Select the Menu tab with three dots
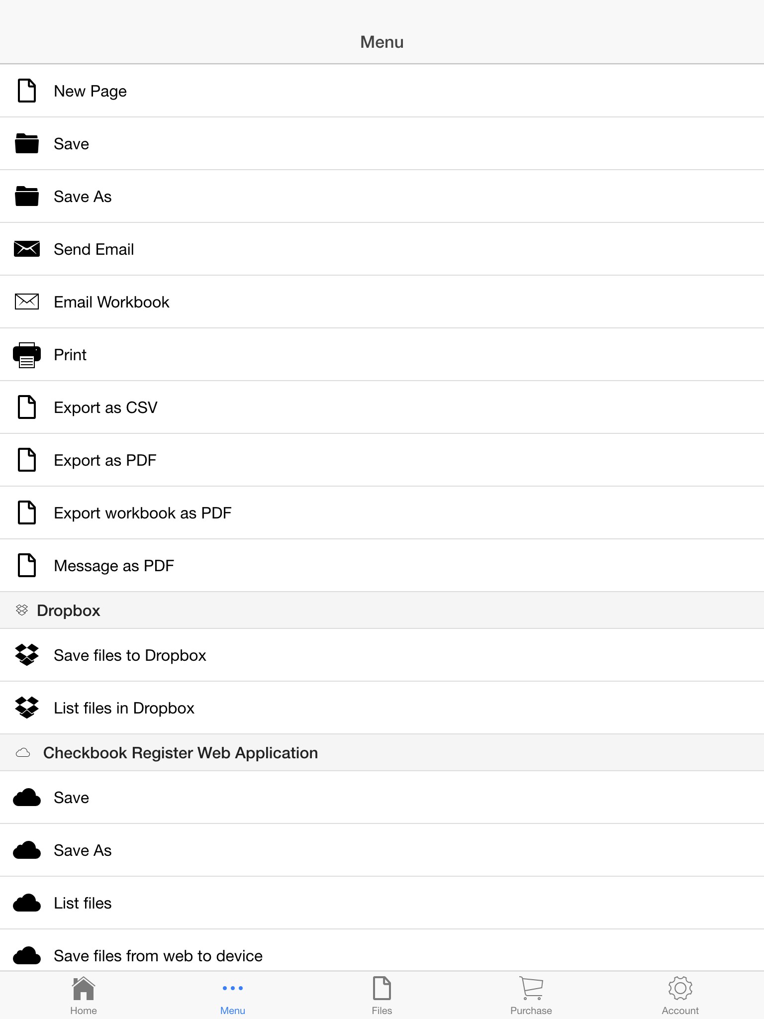This screenshot has height=1019, width=764. pos(233,996)
